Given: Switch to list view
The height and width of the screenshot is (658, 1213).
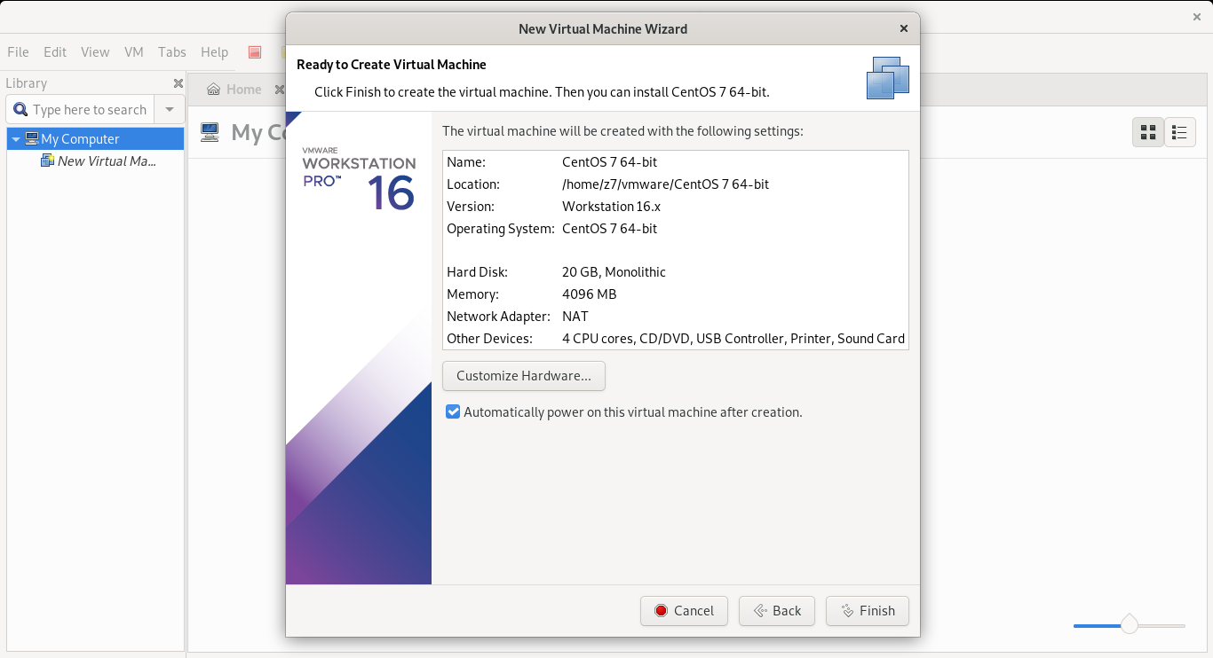Looking at the screenshot, I should [x=1179, y=132].
